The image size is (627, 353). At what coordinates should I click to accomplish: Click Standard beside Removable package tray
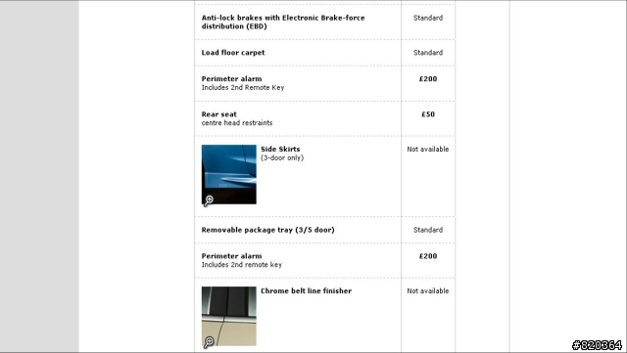pyautogui.click(x=428, y=230)
